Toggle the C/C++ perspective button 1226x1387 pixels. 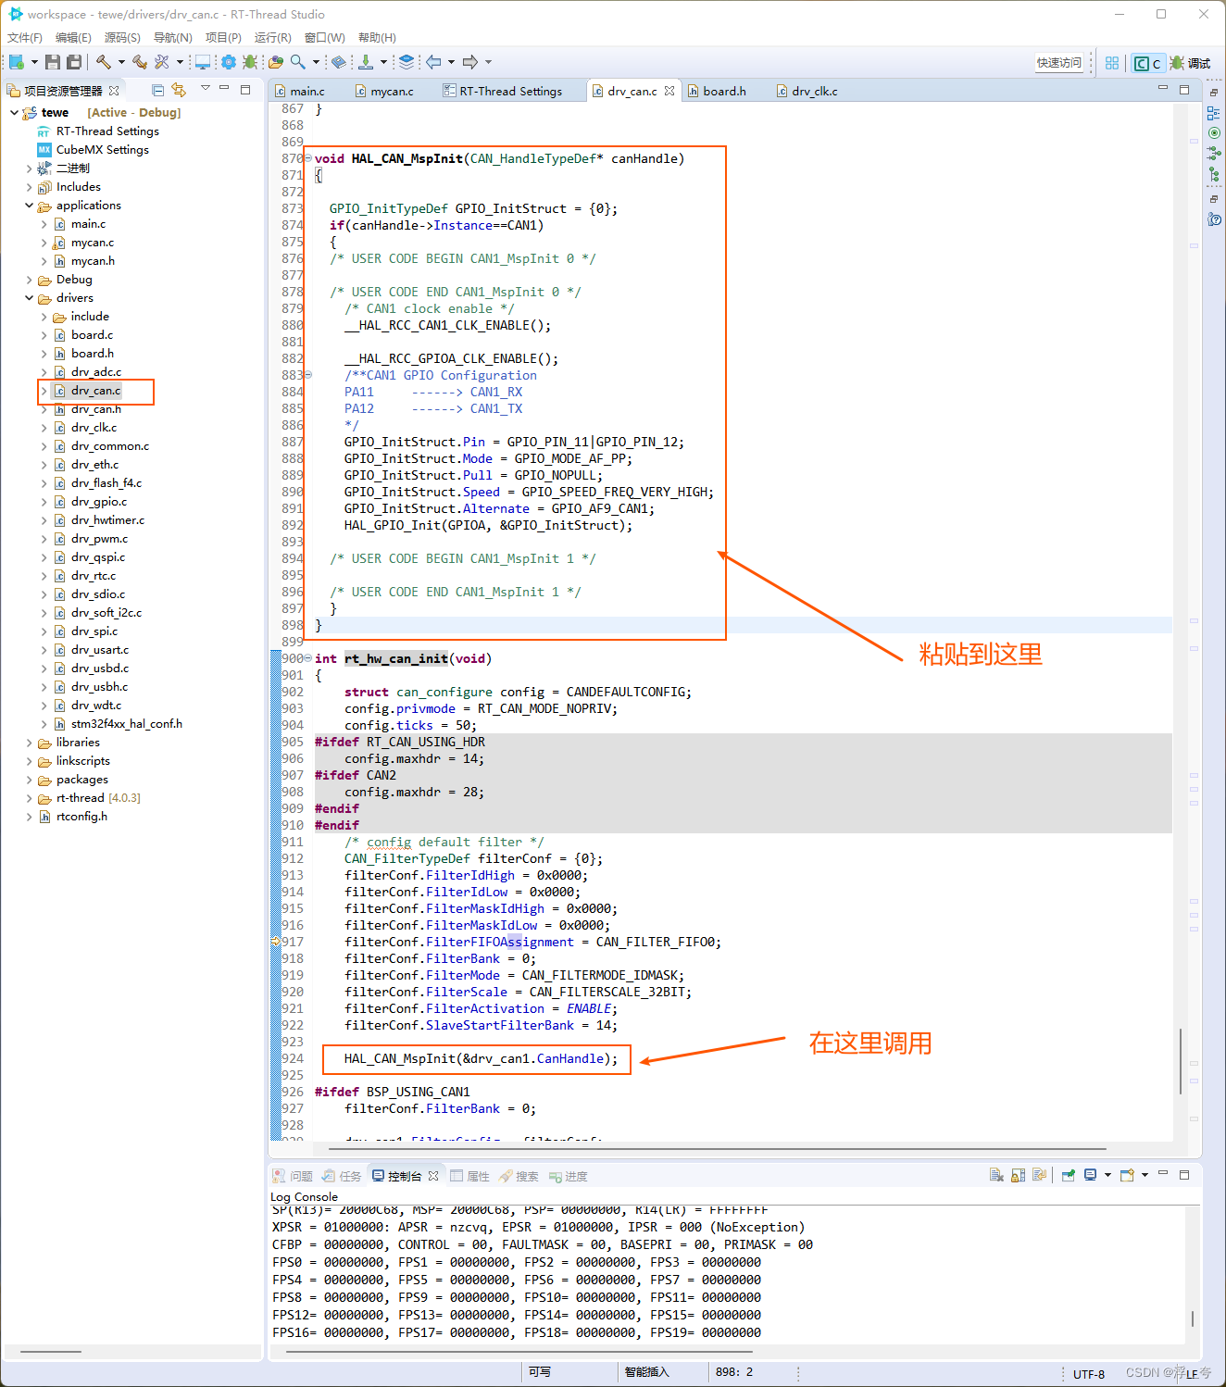click(1147, 62)
